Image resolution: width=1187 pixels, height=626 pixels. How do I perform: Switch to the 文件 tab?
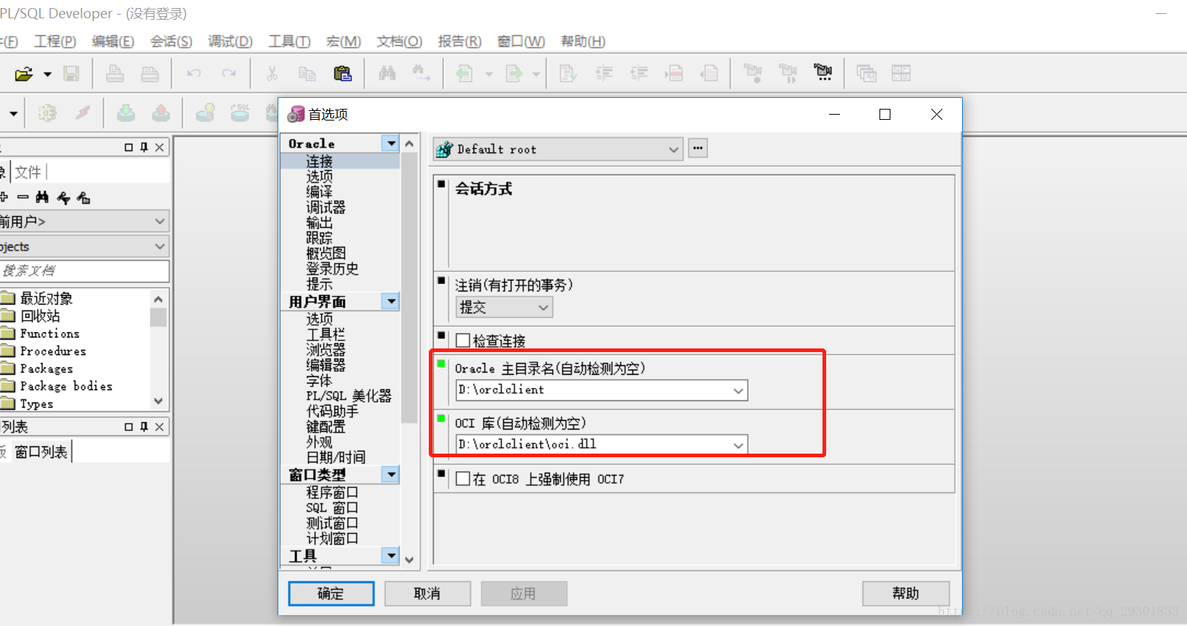tap(28, 172)
